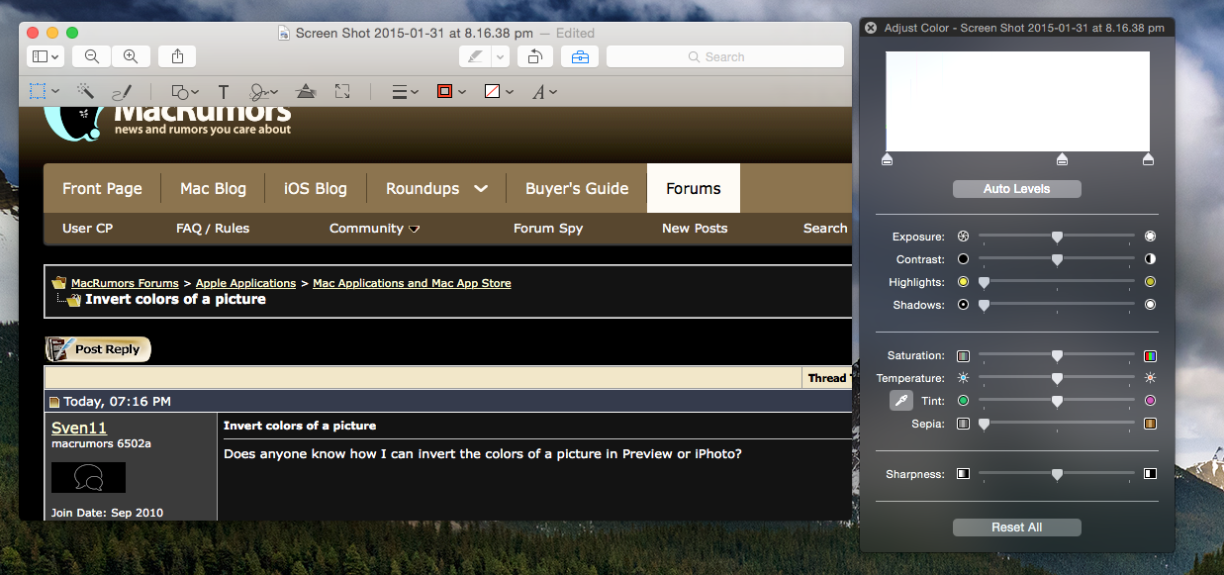Click the maximum exposure icon
Screen dimensions: 1224x575
1150,237
